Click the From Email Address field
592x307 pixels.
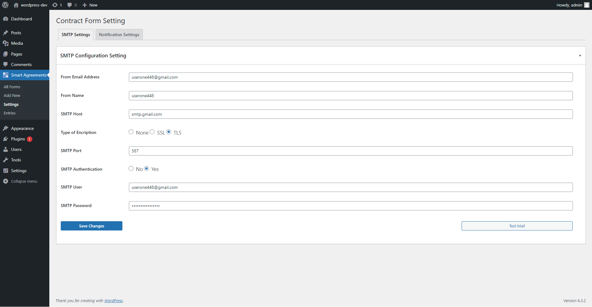point(351,77)
